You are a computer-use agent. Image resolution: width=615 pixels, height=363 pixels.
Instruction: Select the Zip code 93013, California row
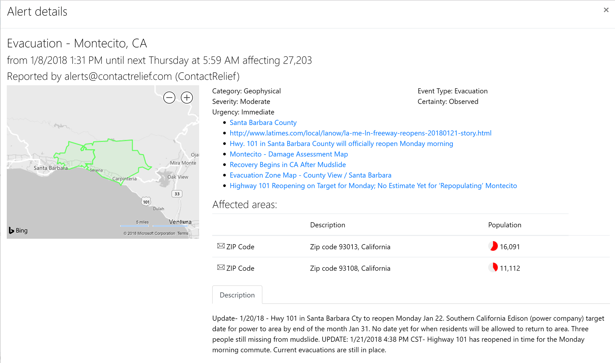[411, 247]
